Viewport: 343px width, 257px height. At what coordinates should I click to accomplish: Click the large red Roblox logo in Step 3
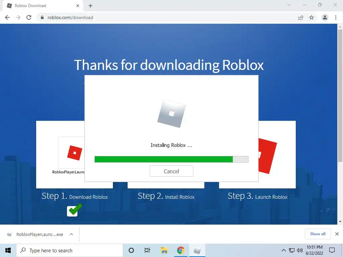coord(268,156)
